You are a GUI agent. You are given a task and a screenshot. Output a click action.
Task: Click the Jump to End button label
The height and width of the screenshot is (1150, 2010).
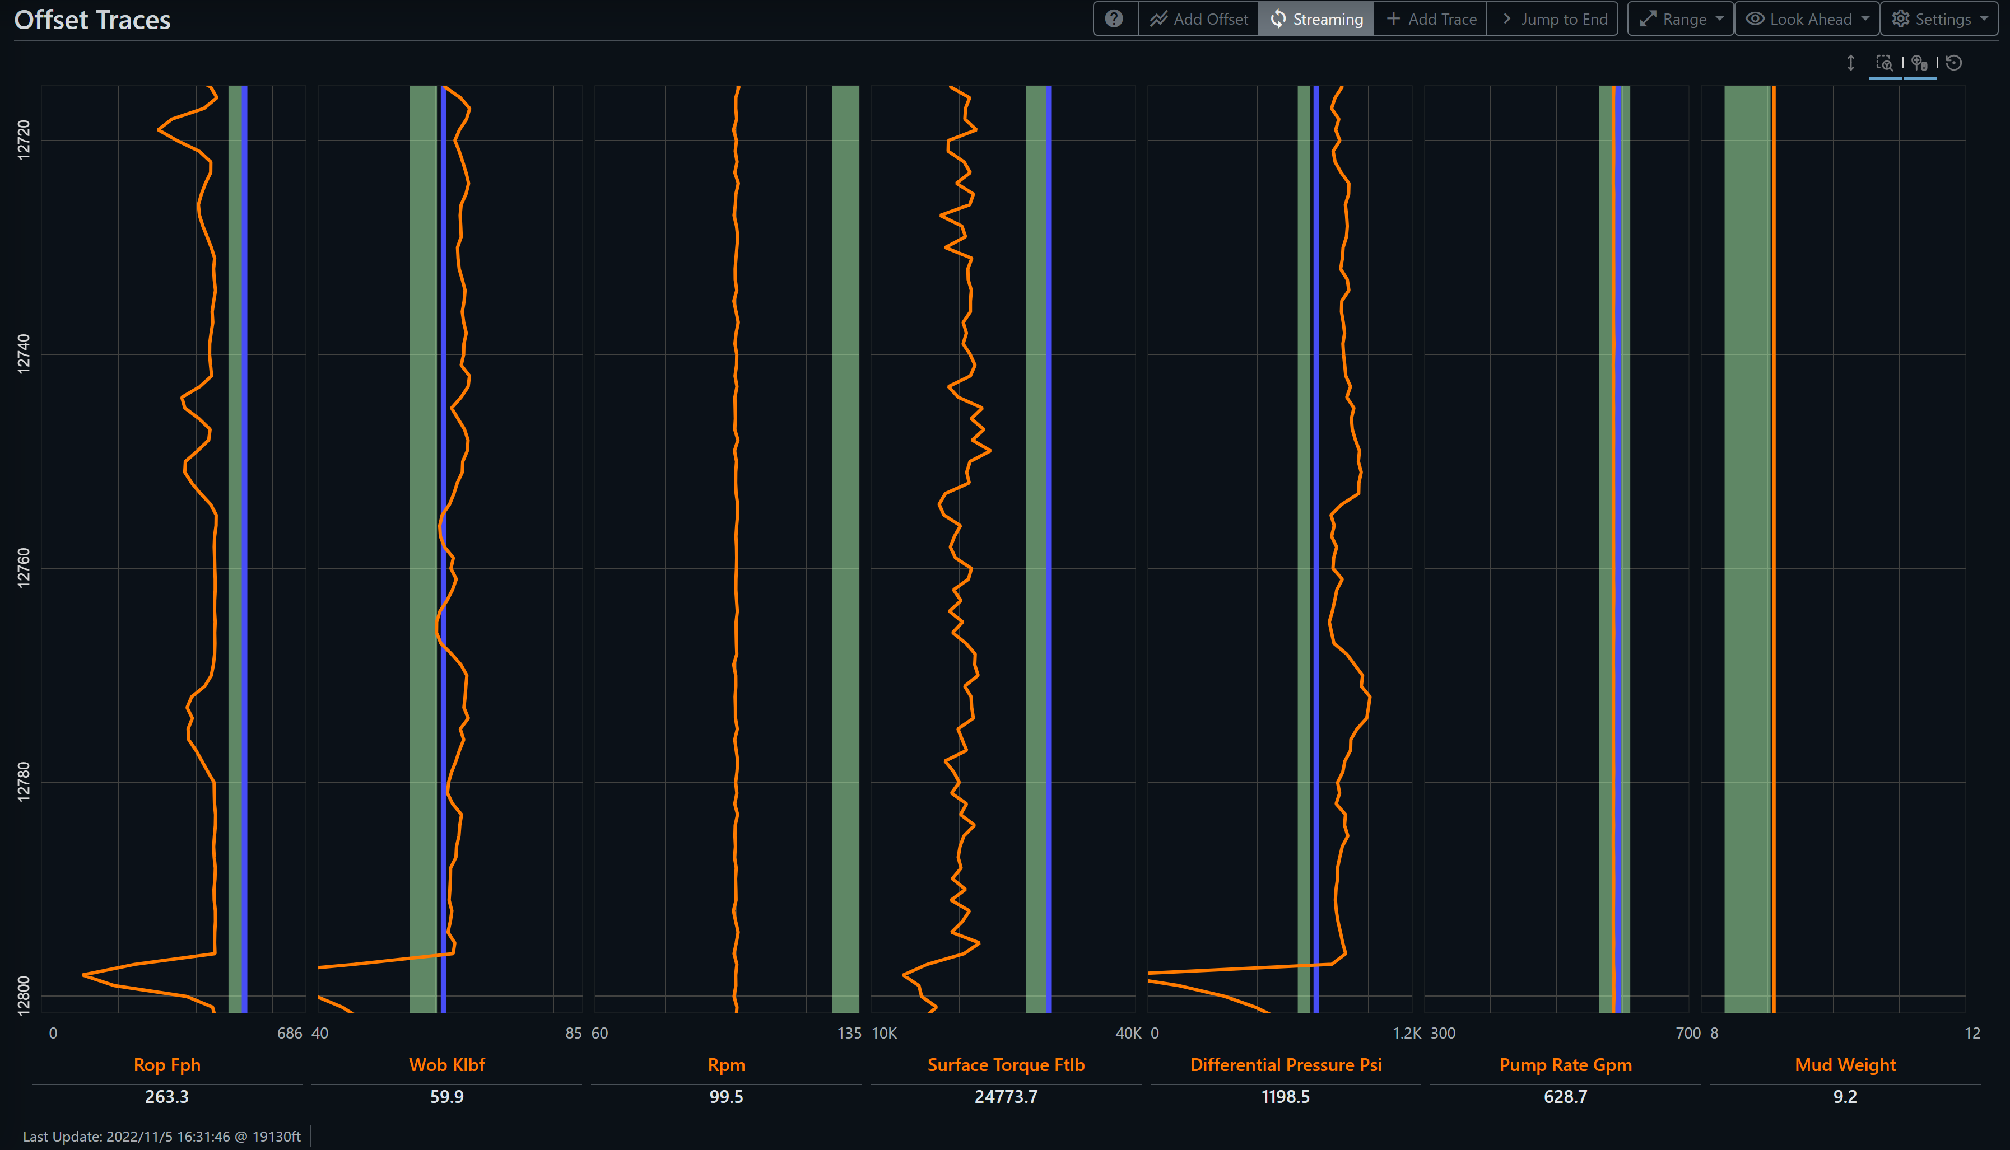[x=1565, y=19]
